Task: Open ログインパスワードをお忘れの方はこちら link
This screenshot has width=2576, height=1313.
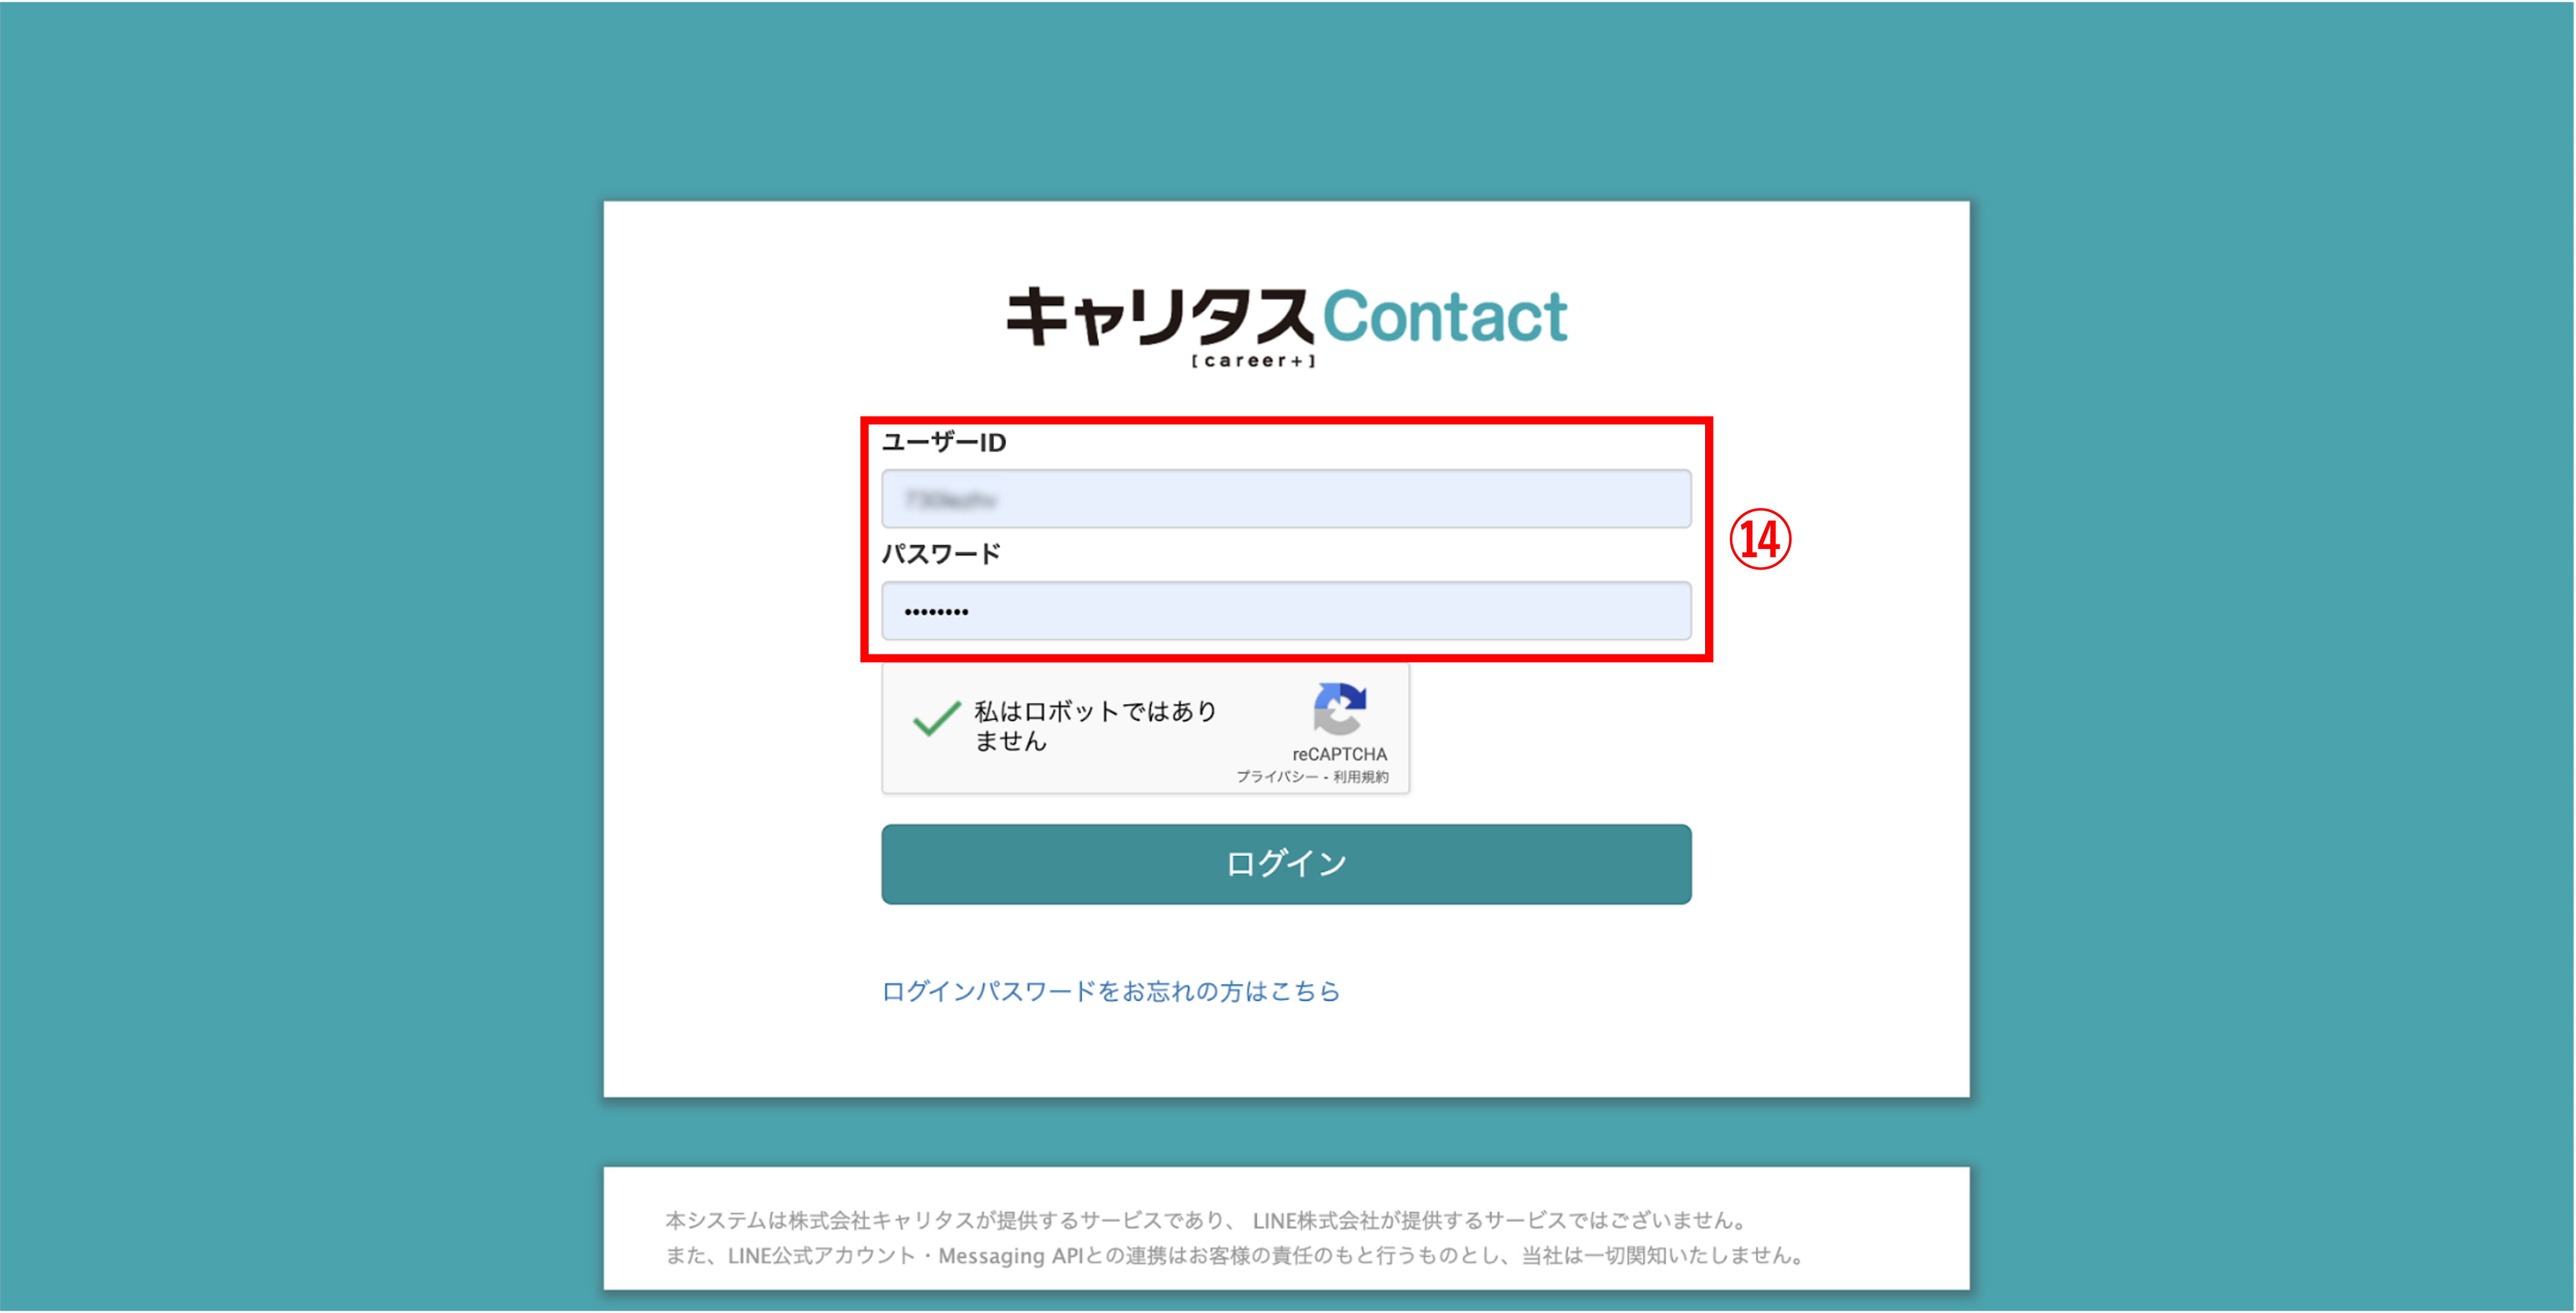Action: pos(1110,991)
